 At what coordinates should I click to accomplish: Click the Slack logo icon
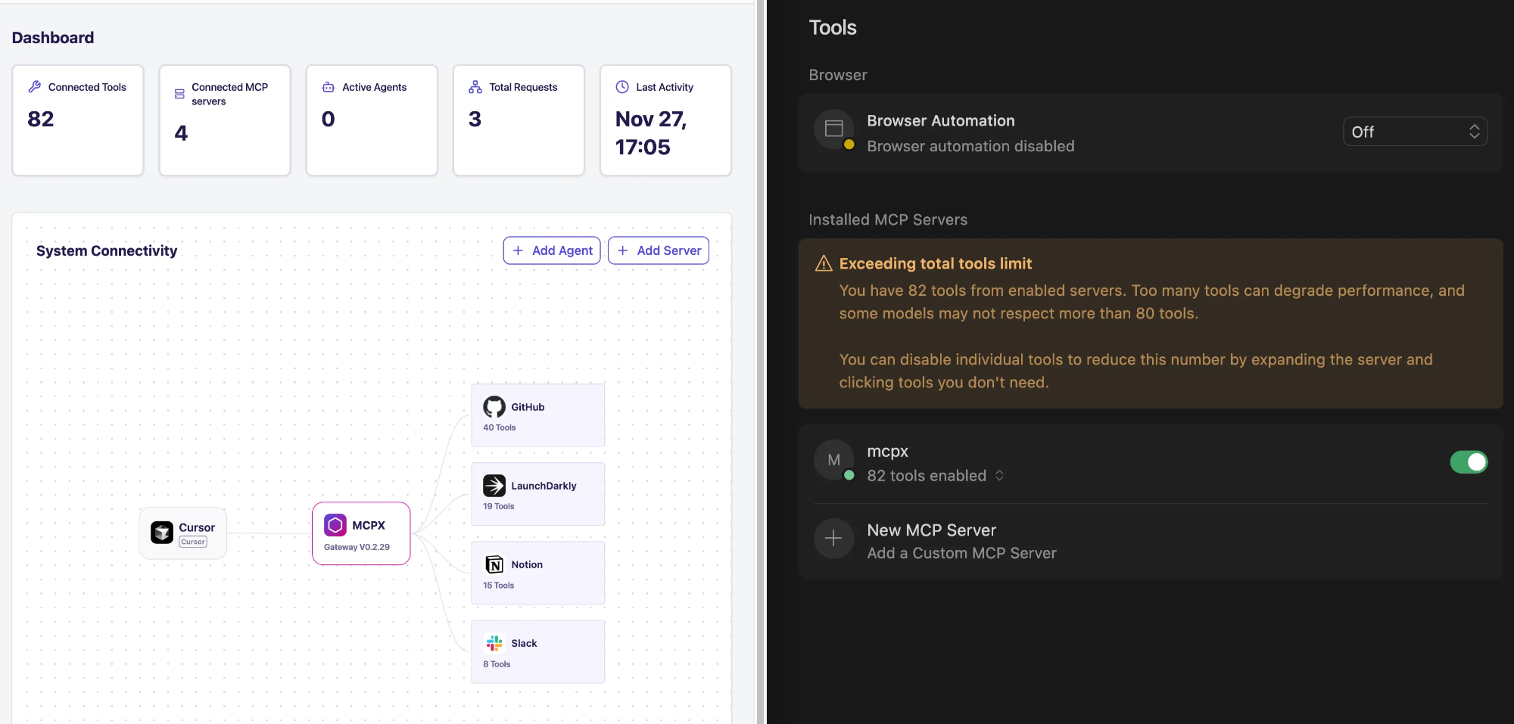[x=494, y=643]
